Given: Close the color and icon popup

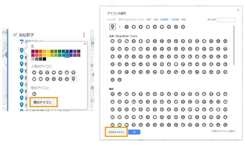Looking at the screenshot, I should pos(85,44).
